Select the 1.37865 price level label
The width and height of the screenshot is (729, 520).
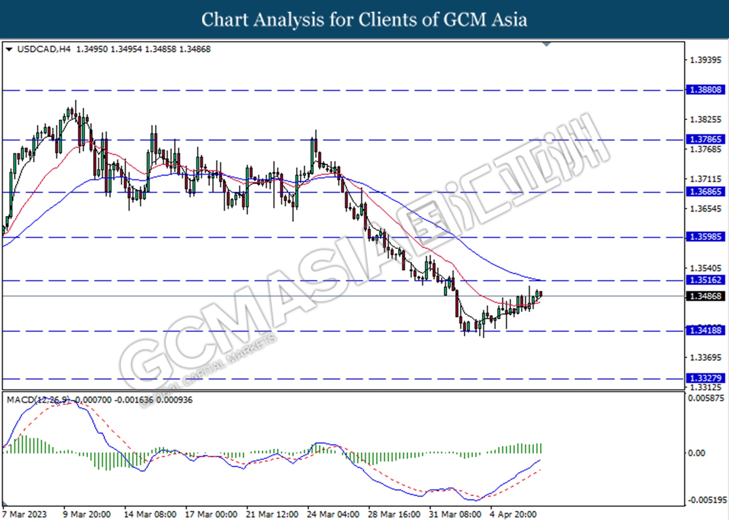(706, 139)
